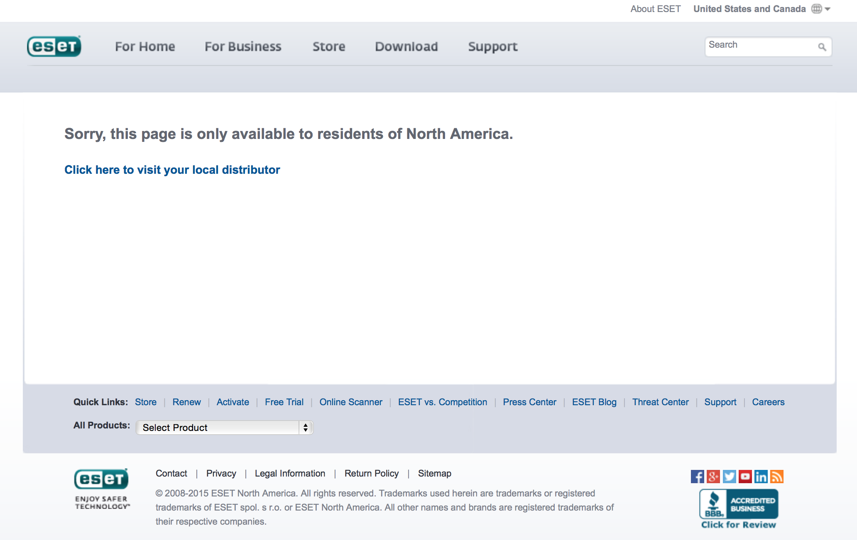Expand the United States and Canada region selector

(762, 9)
